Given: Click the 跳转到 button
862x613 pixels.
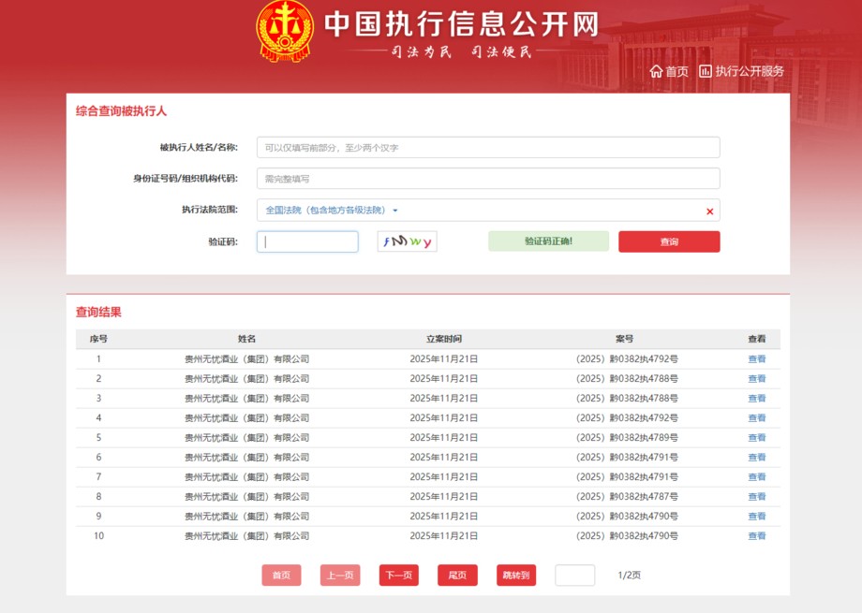Looking at the screenshot, I should click(516, 576).
